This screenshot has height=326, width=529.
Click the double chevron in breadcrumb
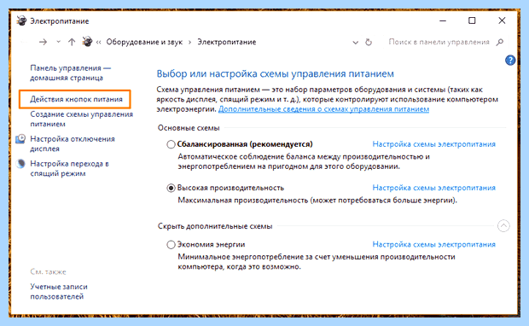click(x=98, y=42)
